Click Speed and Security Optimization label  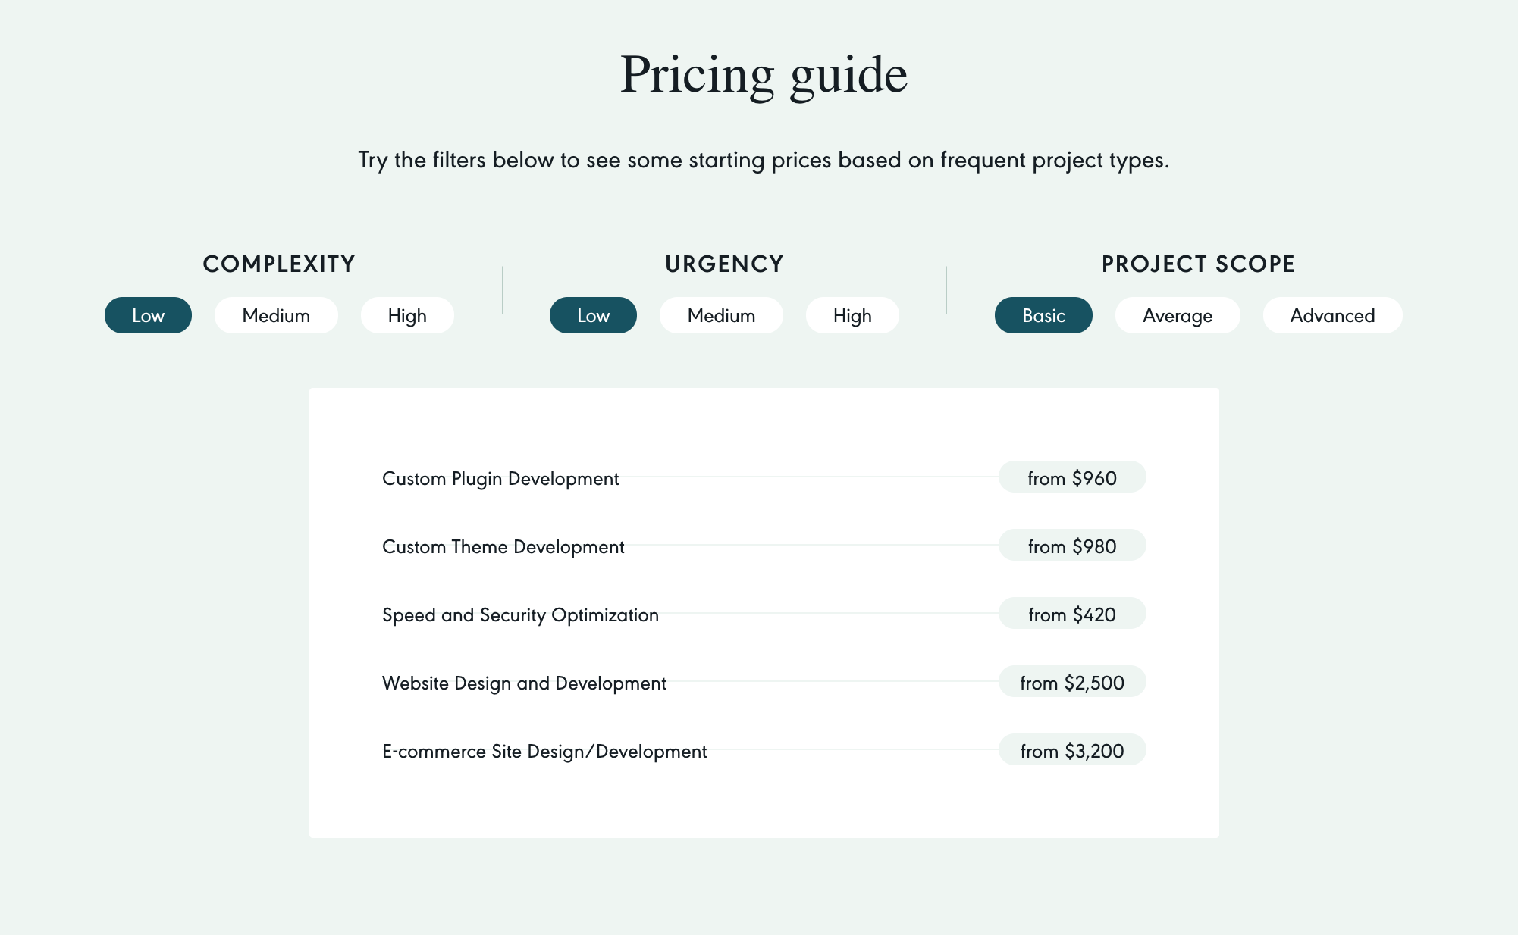tap(520, 614)
